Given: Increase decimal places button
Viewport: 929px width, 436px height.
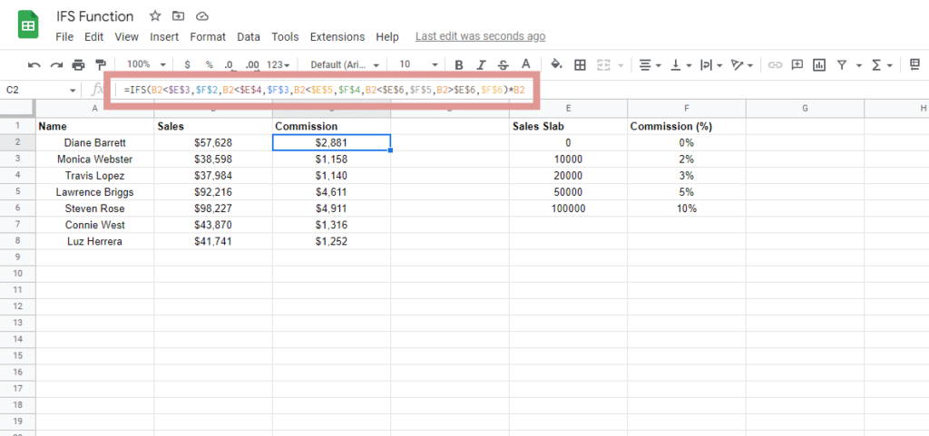Looking at the screenshot, I should [x=252, y=64].
